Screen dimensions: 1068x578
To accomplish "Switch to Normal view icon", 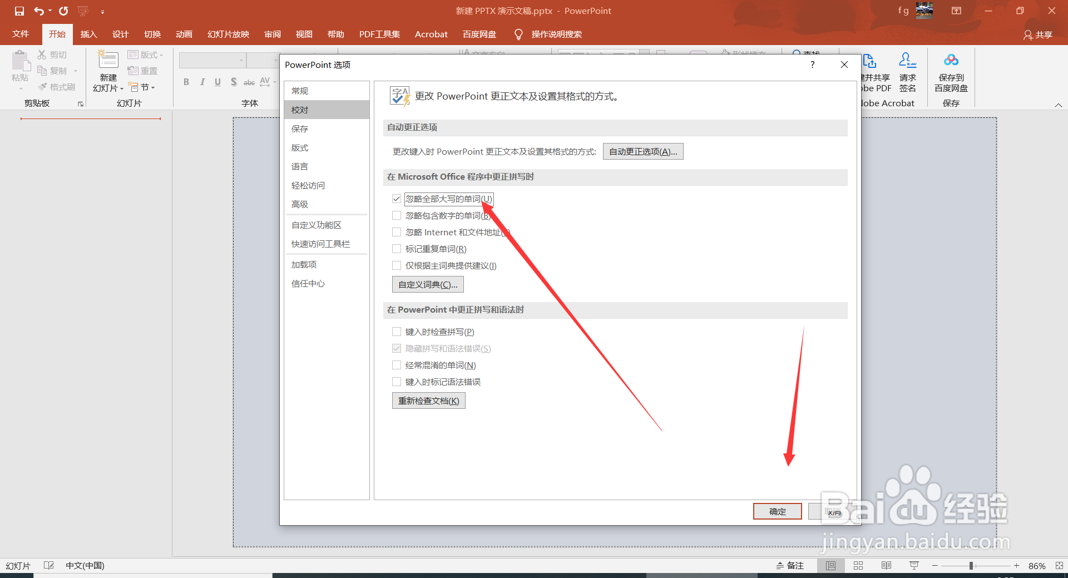I will [830, 565].
